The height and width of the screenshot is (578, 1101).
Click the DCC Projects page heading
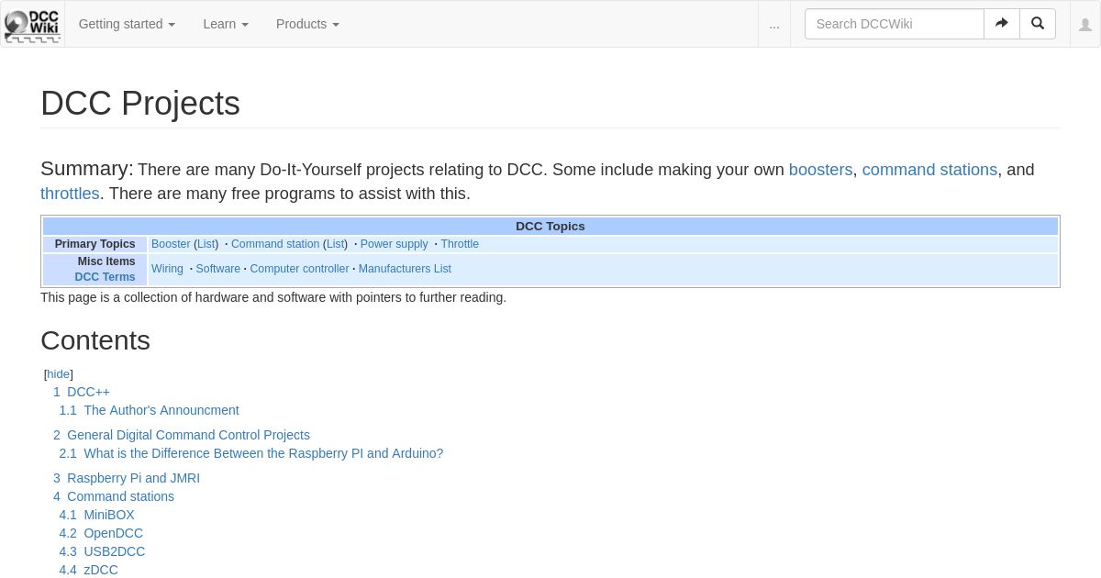(x=140, y=103)
